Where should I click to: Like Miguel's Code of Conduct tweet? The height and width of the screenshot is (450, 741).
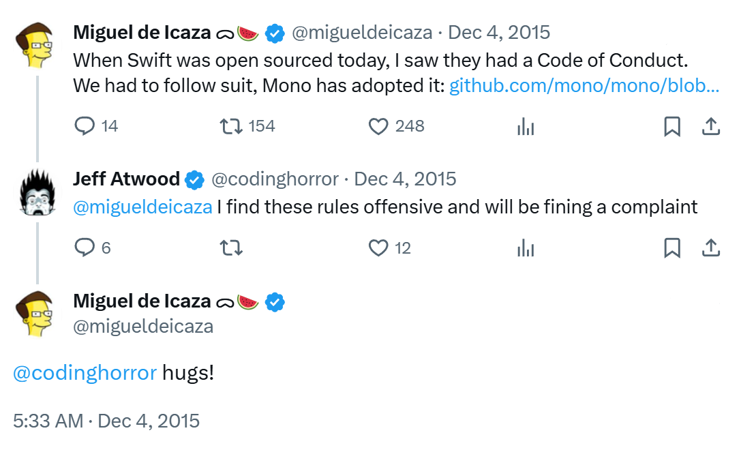click(x=380, y=126)
